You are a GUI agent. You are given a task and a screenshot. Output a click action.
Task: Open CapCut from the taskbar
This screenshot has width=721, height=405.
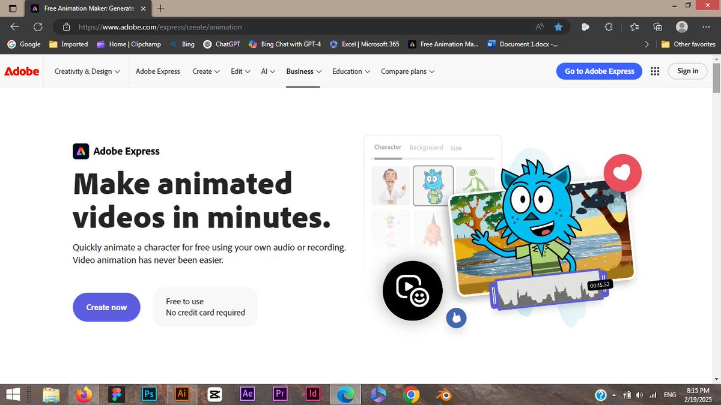tap(214, 394)
